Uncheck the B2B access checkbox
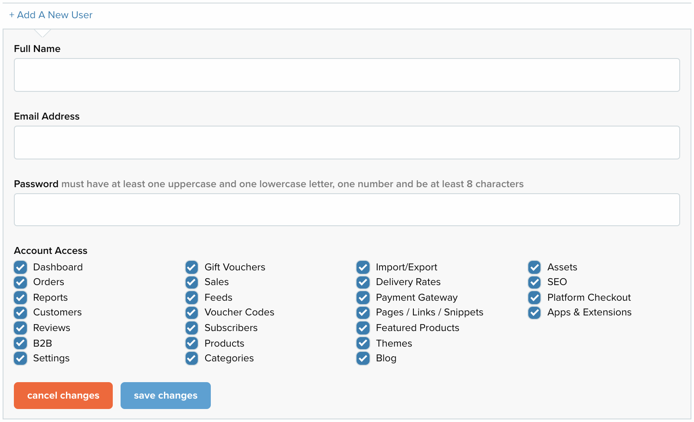Image resolution: width=694 pixels, height=422 pixels. [20, 343]
